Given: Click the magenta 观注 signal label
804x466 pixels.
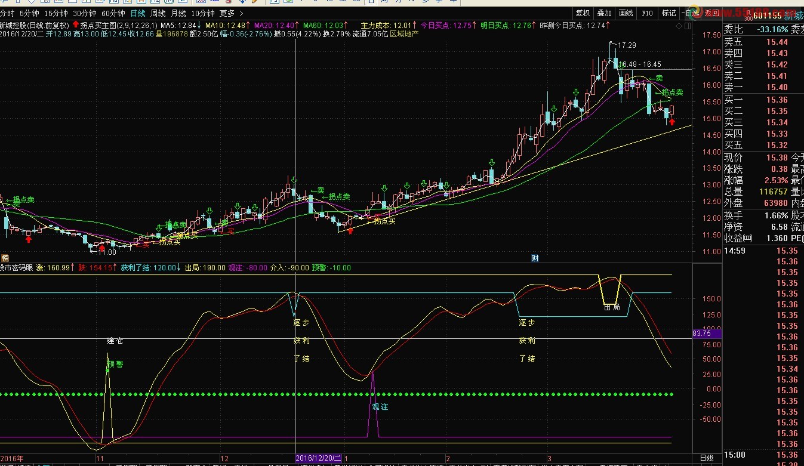Looking at the screenshot, I should click(380, 406).
